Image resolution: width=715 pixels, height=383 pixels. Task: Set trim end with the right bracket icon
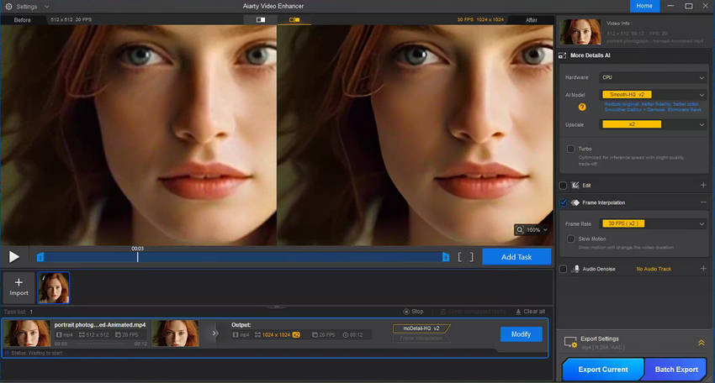point(471,257)
